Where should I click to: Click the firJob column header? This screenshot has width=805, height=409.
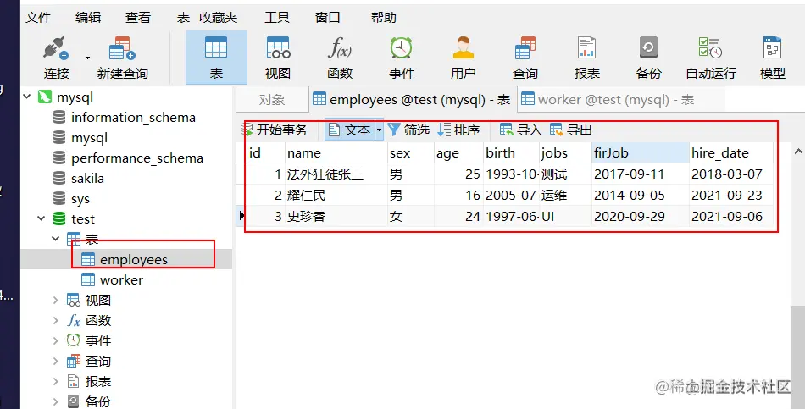[641, 153]
